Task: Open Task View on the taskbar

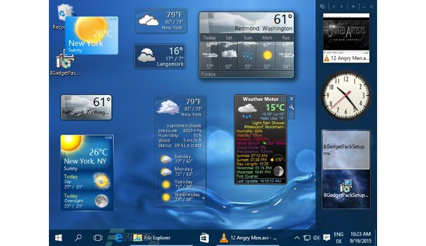Action: click(x=98, y=238)
